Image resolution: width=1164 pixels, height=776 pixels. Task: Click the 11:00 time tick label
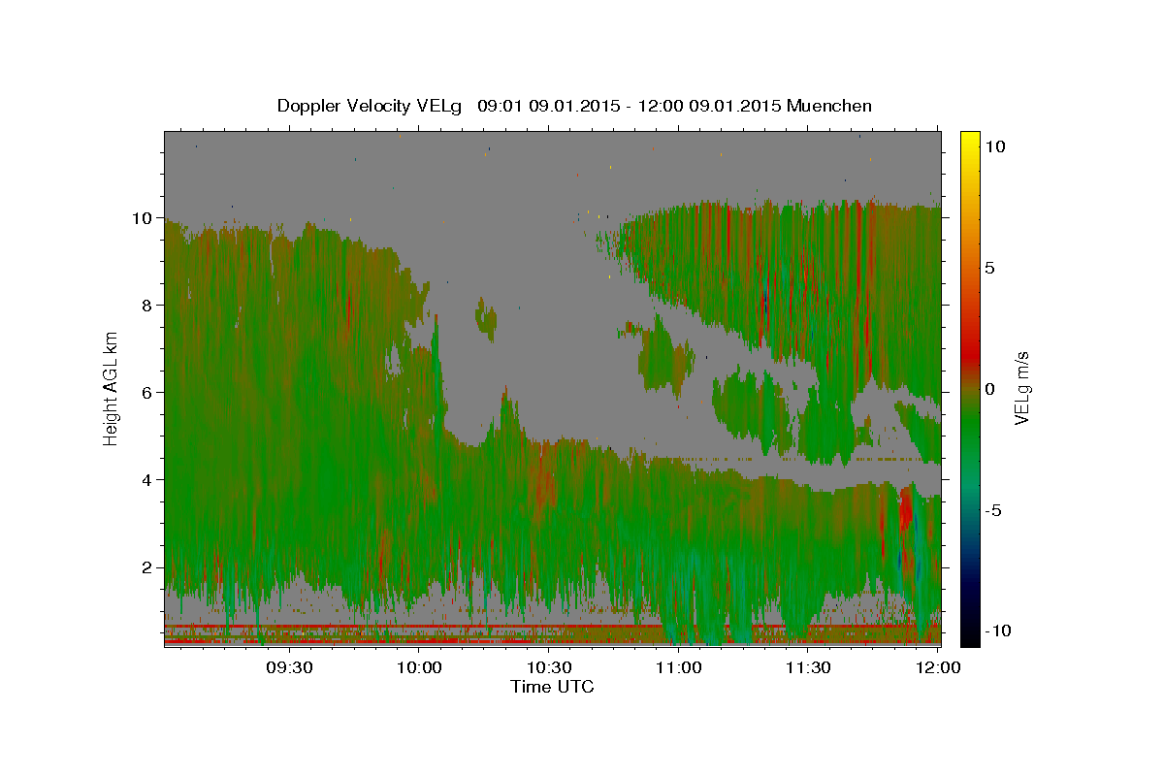coord(679,667)
